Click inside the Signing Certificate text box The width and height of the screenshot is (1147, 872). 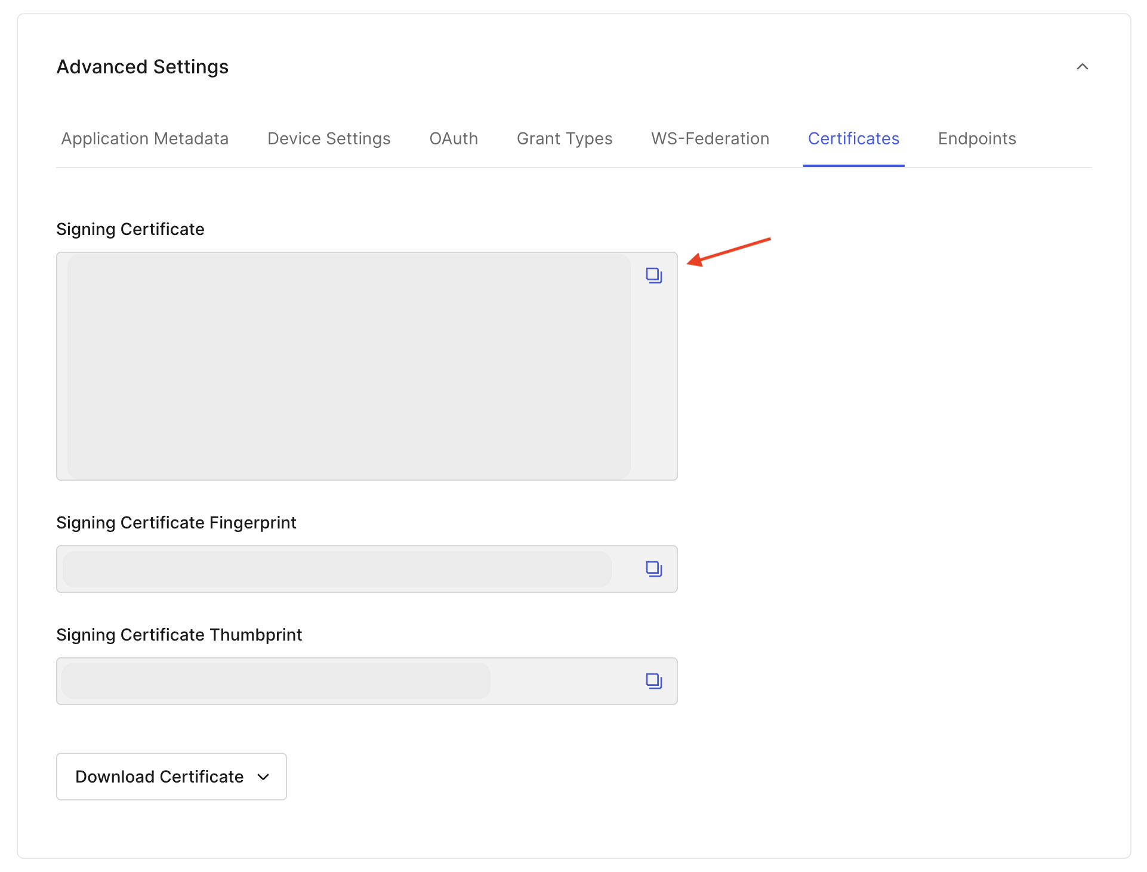[x=349, y=366]
